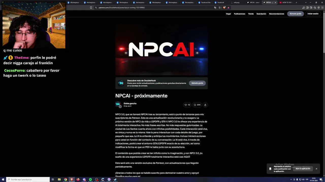325x182 pixels.
Task: Click the ESP language indicator
Action: (x=307, y=179)
